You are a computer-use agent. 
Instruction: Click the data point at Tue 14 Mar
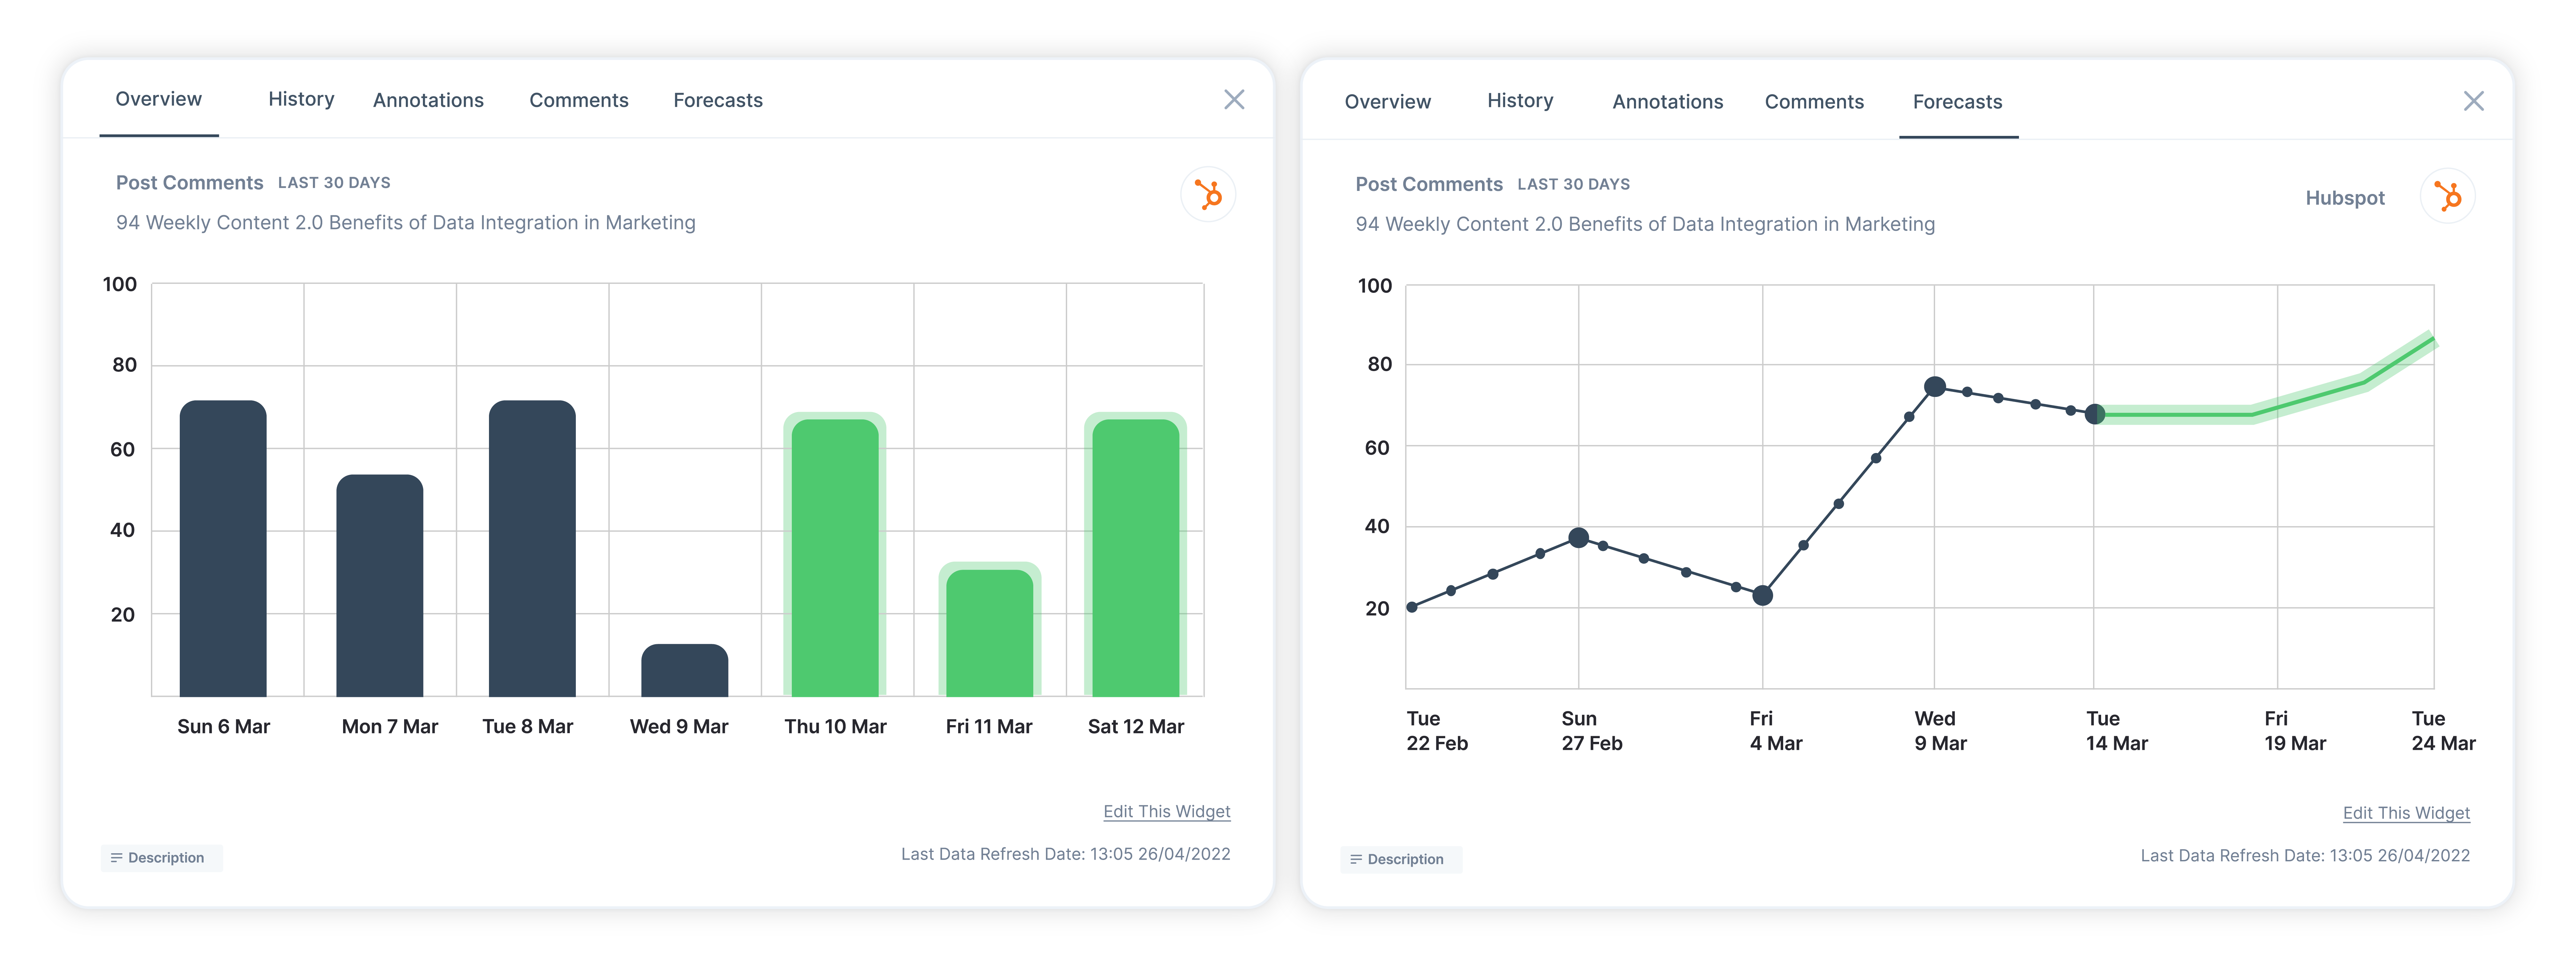pyautogui.click(x=2095, y=414)
